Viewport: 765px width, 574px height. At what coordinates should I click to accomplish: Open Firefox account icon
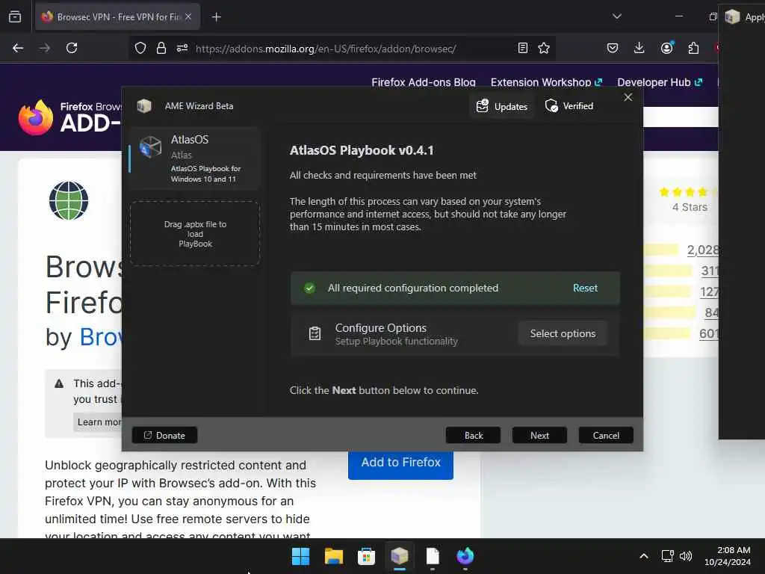(666, 48)
